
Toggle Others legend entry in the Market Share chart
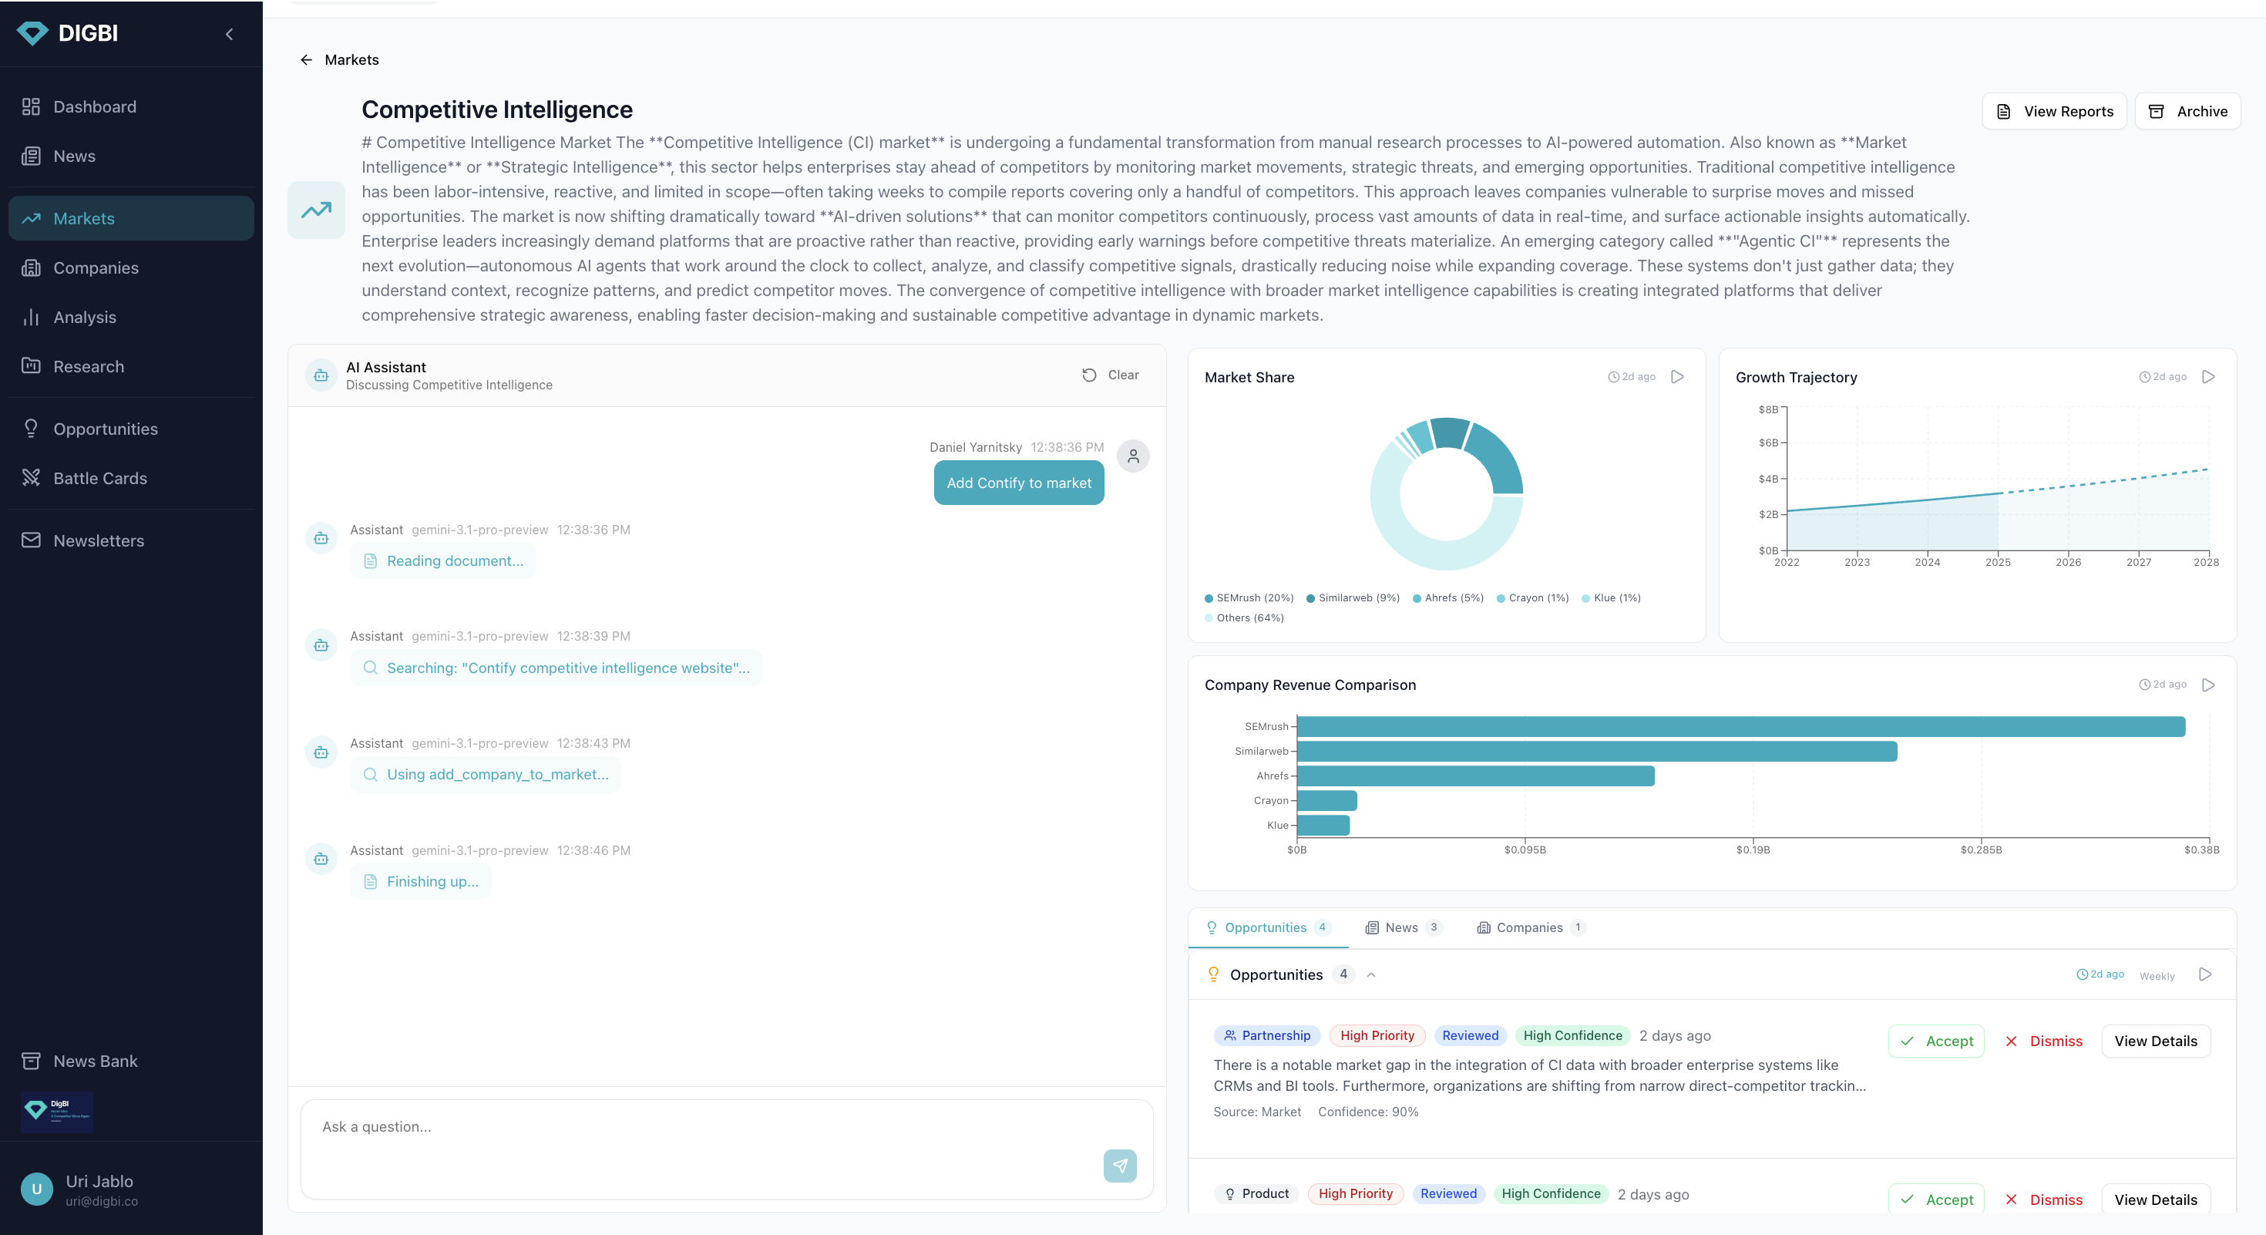[x=1245, y=618]
